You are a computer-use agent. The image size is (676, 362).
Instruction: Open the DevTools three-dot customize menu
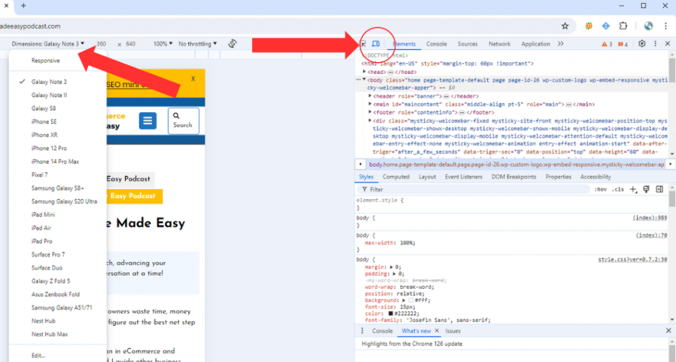656,44
